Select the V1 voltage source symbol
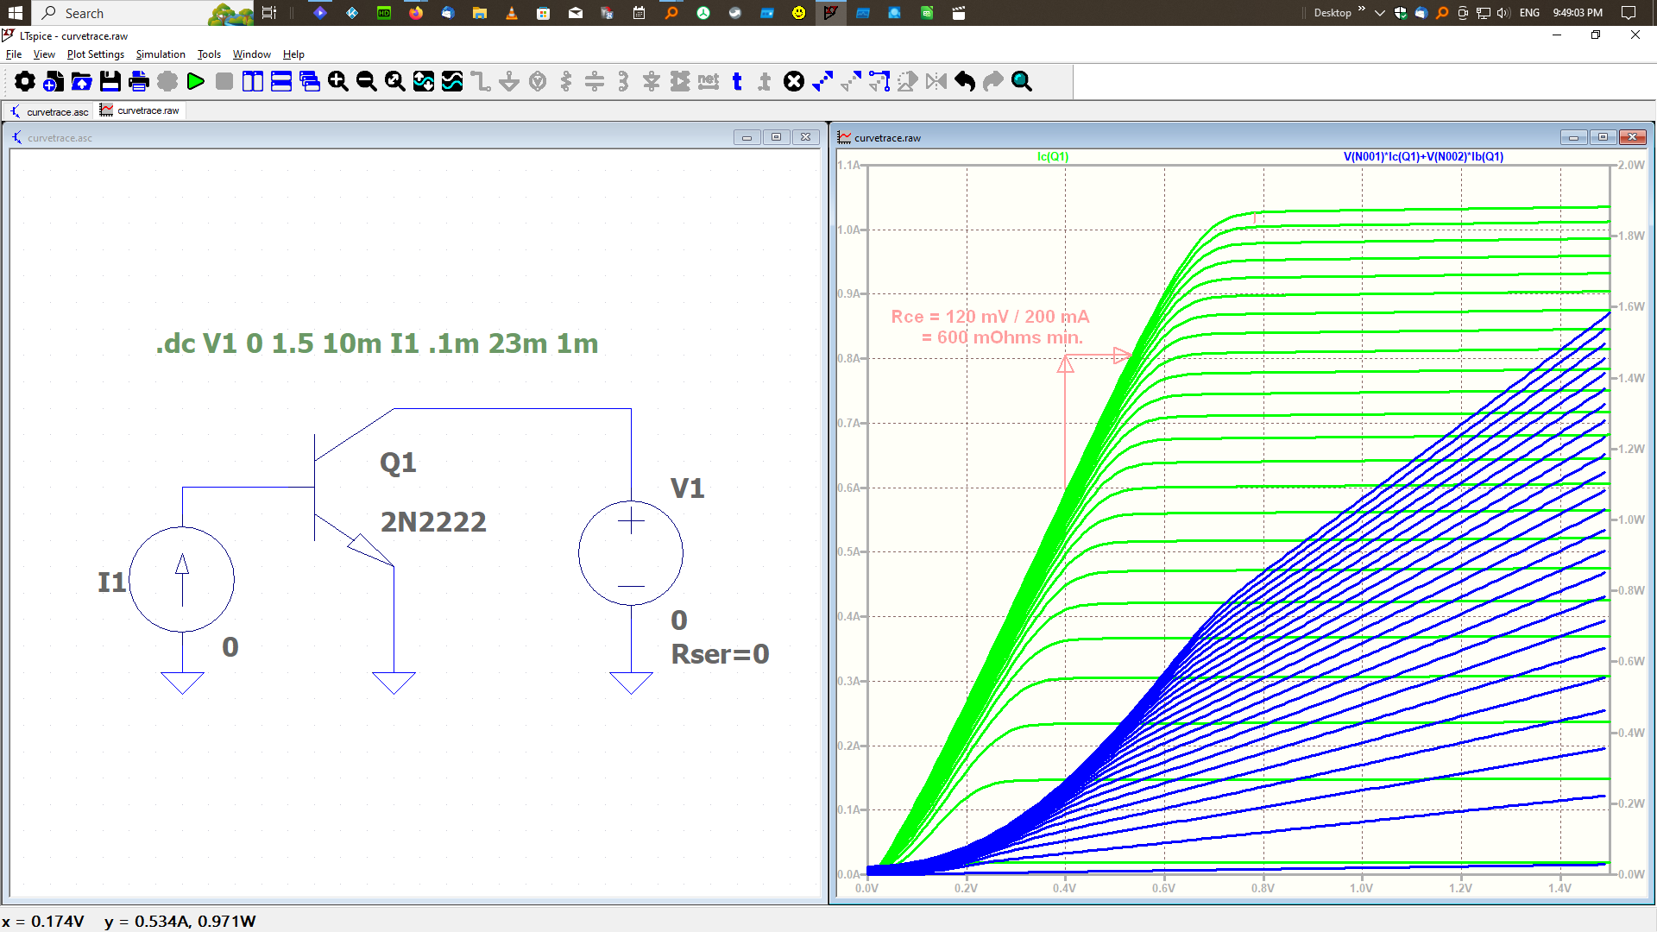 coord(631,553)
